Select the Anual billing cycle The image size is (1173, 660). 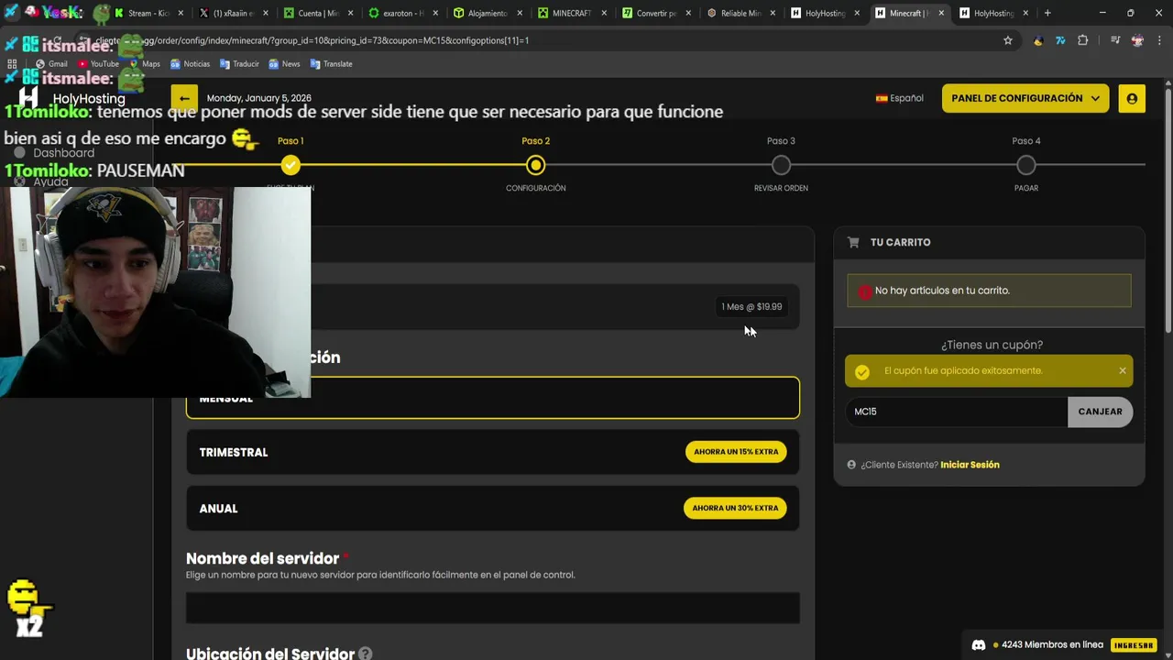tap(493, 508)
